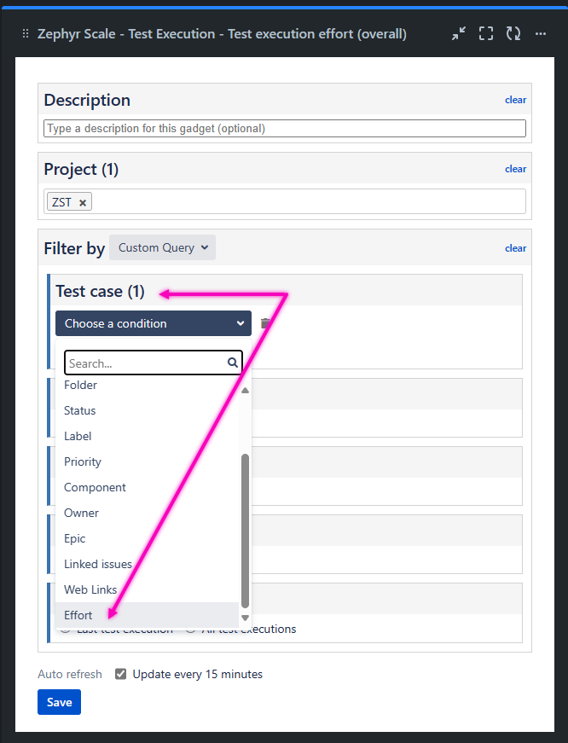
Task: Delete the Test case condition with trash icon
Action: 266,323
